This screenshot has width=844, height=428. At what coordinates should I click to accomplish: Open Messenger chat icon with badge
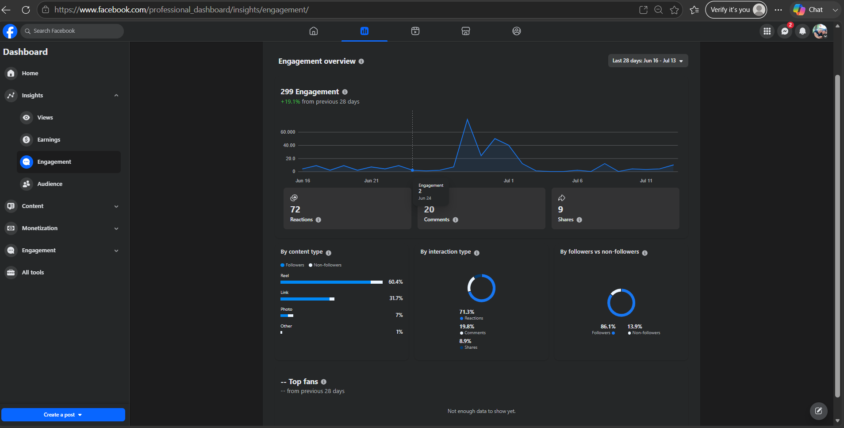pyautogui.click(x=785, y=31)
